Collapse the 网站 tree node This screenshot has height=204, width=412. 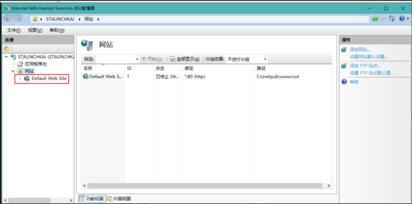click(x=13, y=71)
